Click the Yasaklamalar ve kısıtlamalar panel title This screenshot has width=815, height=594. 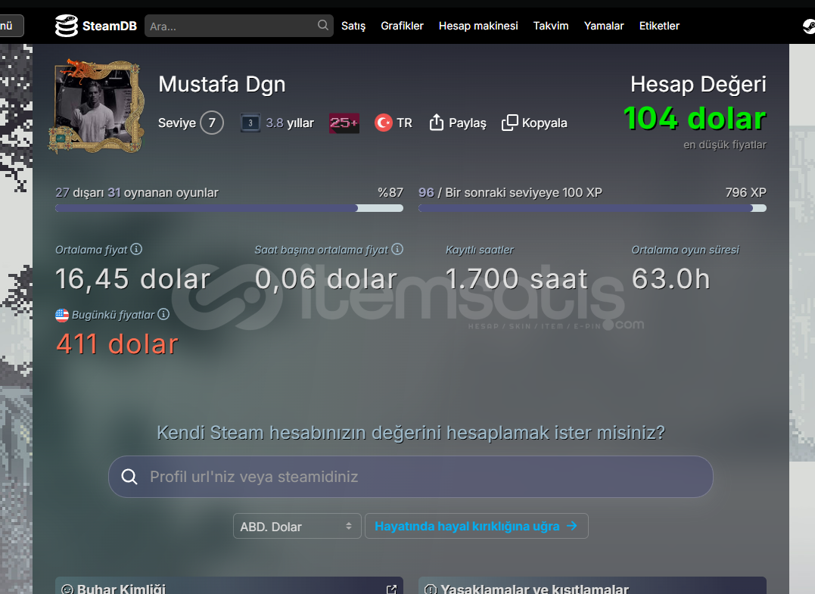[x=534, y=589]
